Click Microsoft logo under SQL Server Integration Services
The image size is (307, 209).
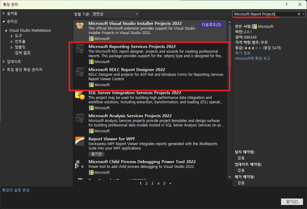(x=91, y=108)
